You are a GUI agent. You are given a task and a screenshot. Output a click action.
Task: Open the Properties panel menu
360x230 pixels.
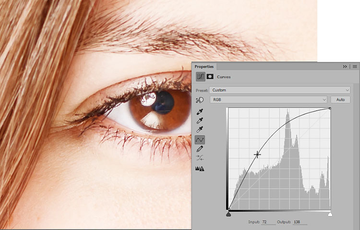(355, 66)
